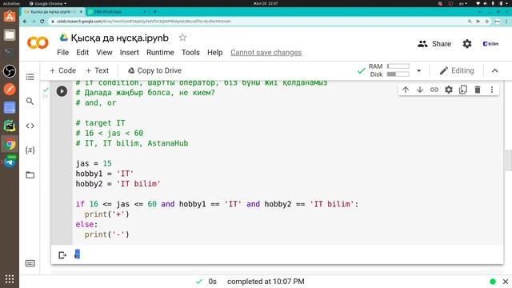Open OBS Studio from Ubuntu dock
The width and height of the screenshot is (512, 288).
click(x=10, y=71)
